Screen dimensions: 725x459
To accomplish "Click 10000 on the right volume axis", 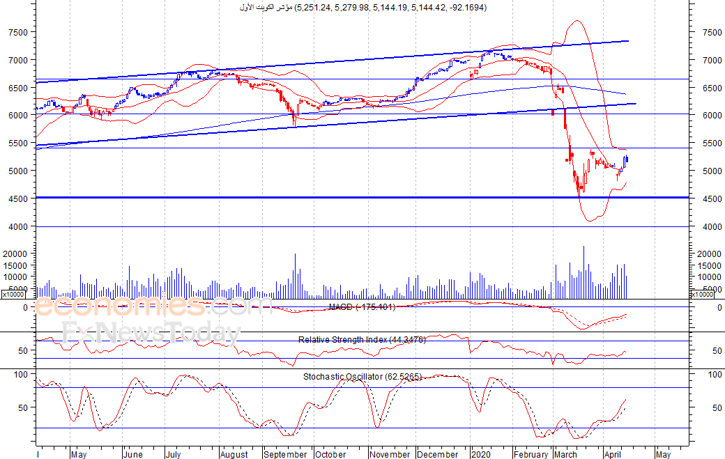I will tap(709, 277).
